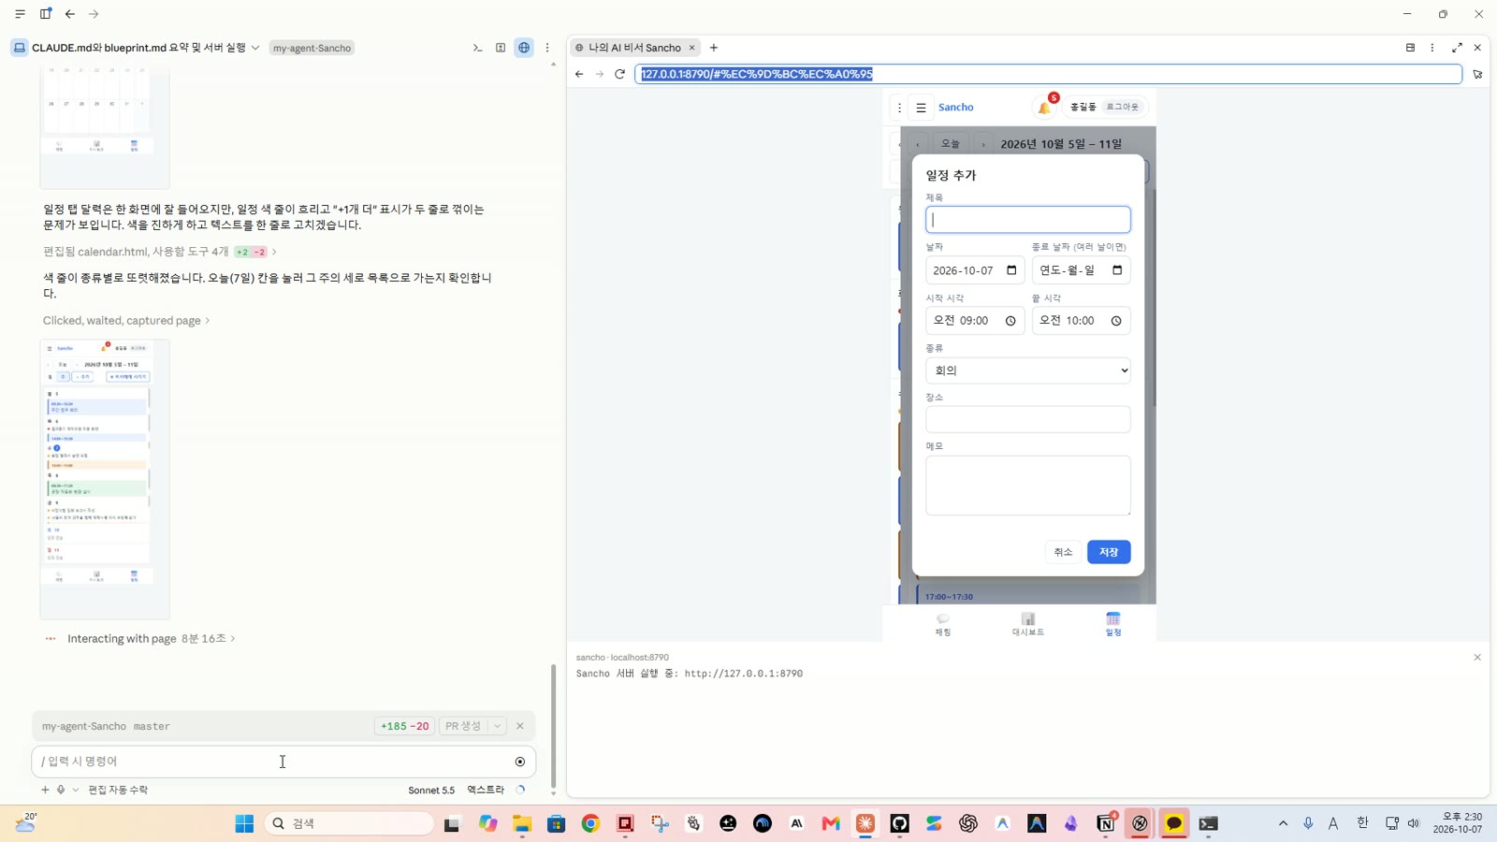Click the stop button in prompt field

coord(520,762)
